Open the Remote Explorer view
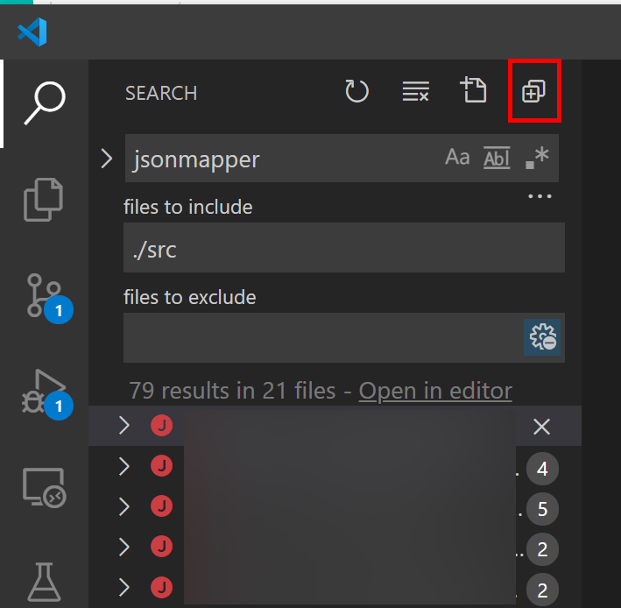This screenshot has width=621, height=608. (x=45, y=488)
